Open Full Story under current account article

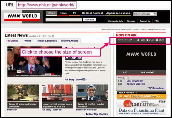(x=46, y=110)
